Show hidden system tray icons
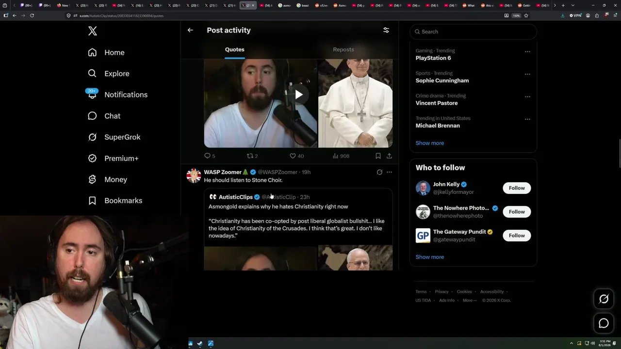The height and width of the screenshot is (349, 621). (572, 344)
